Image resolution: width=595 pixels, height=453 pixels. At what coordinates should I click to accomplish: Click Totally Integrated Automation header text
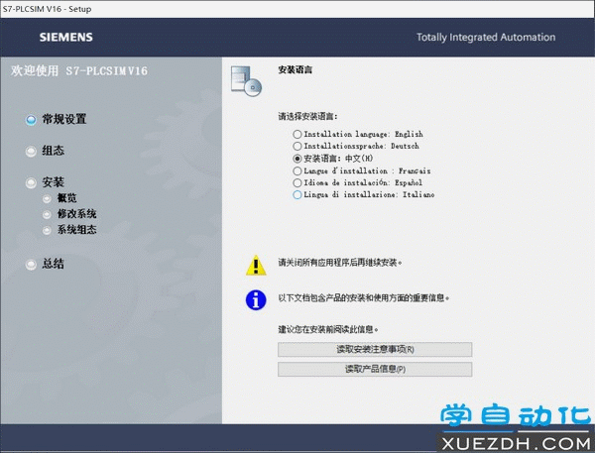pyautogui.click(x=486, y=38)
